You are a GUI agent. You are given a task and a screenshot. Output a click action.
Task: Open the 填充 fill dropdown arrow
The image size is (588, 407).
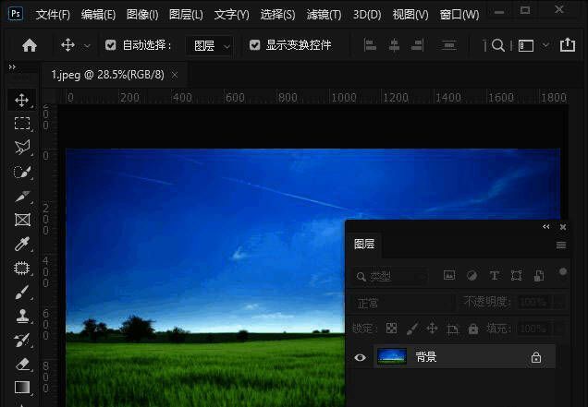tap(560, 329)
